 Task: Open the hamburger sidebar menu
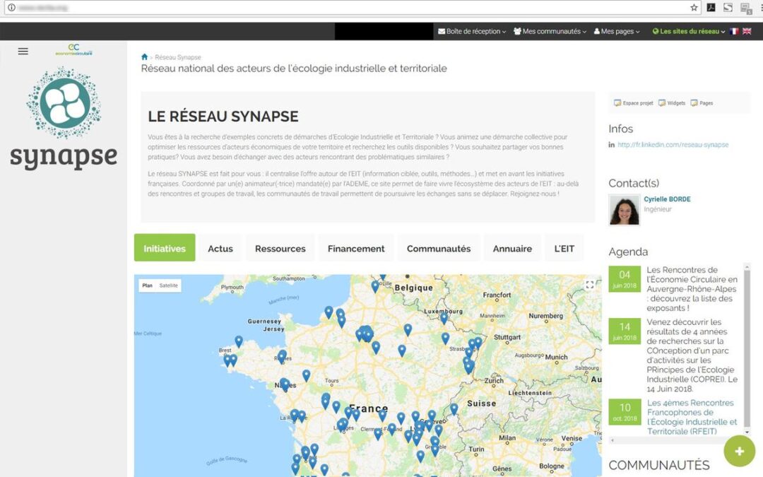tap(23, 51)
